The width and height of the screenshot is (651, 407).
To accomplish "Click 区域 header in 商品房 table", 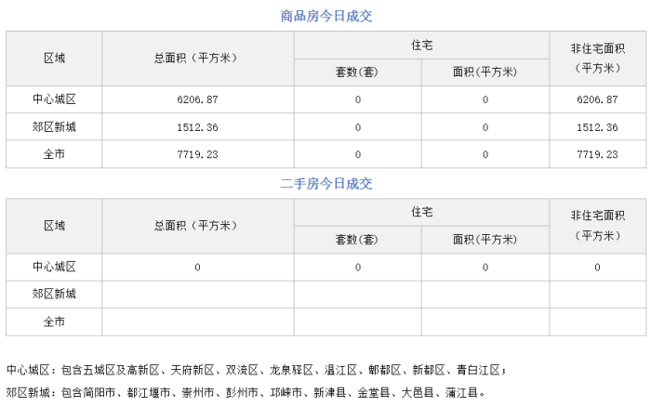I will click(x=55, y=59).
